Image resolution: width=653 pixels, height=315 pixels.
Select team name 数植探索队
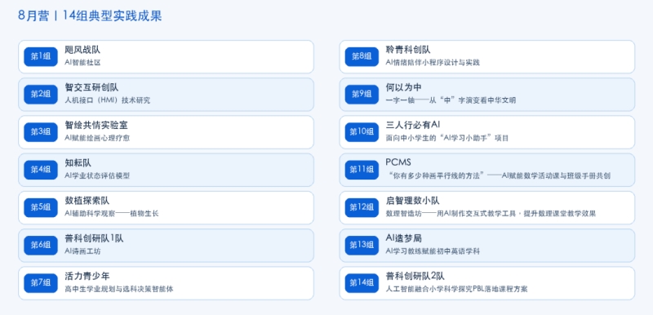87,201
